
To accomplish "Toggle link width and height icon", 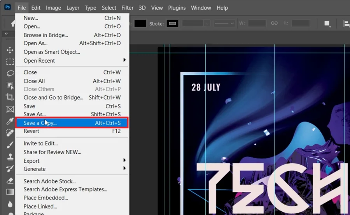I will click(x=274, y=23).
